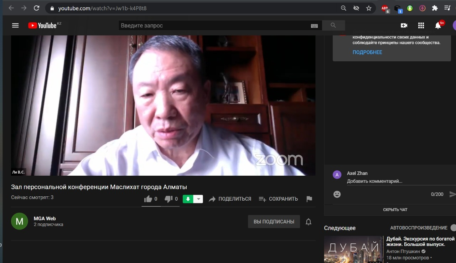The height and width of the screenshot is (263, 456).
Task: Click the Введите запрос search field
Action: coord(214,26)
